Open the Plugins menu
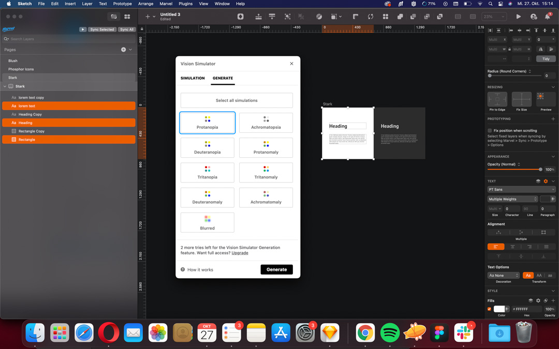559x349 pixels. click(185, 4)
